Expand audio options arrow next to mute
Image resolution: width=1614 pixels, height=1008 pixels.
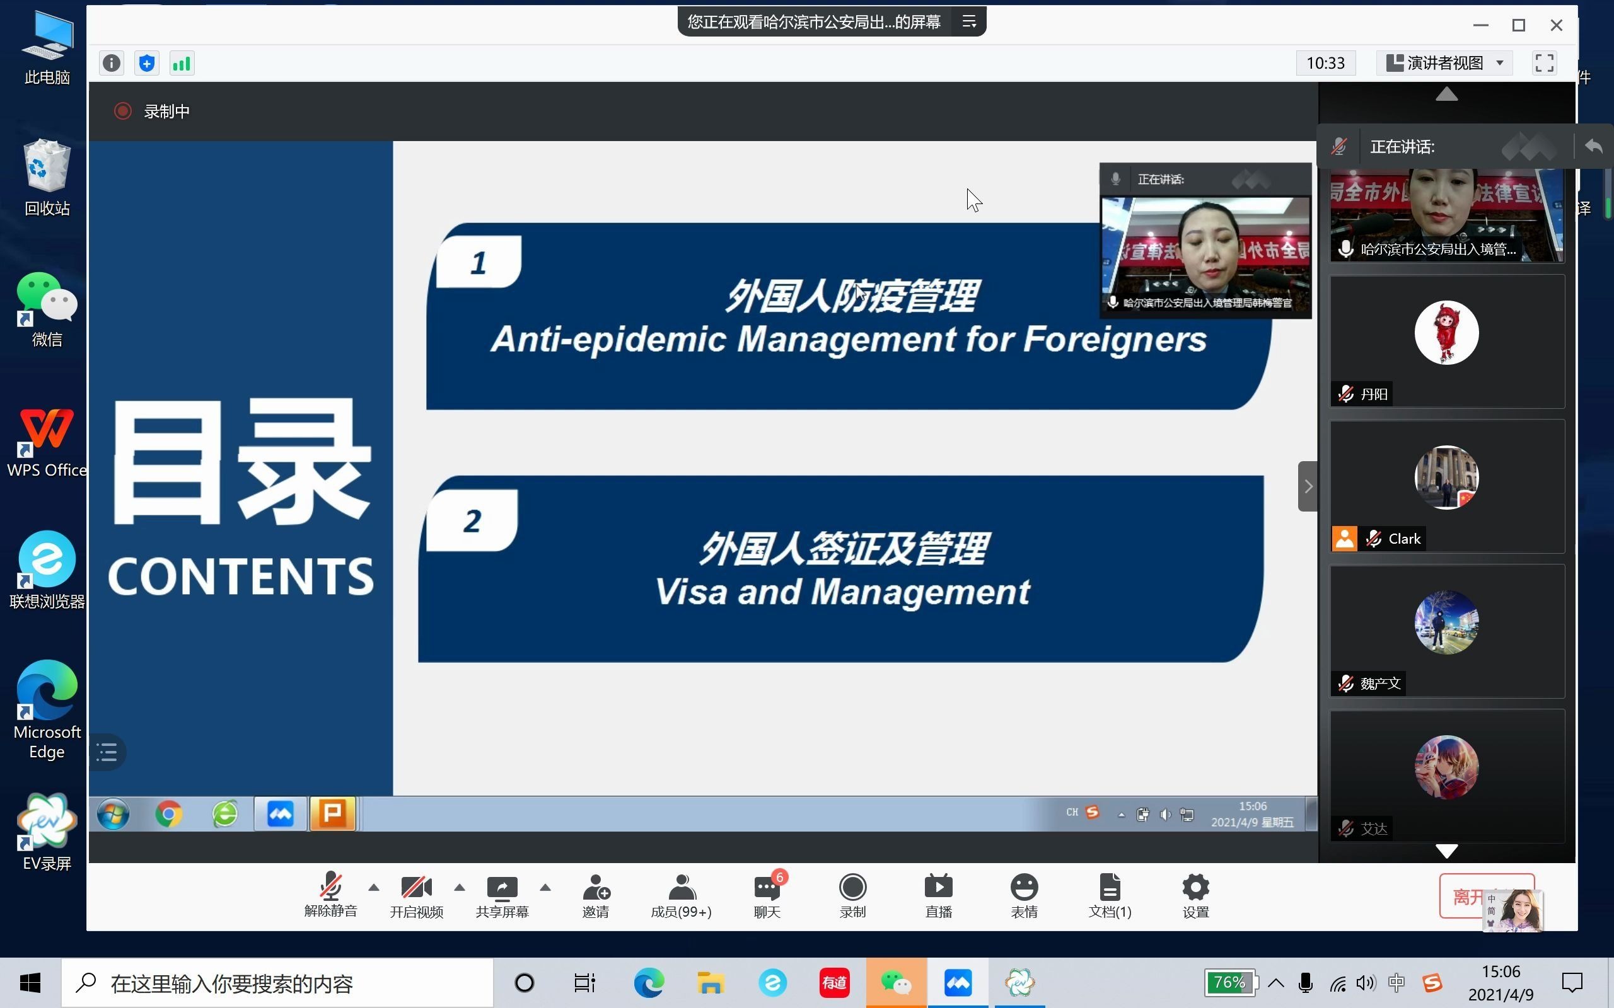click(x=373, y=887)
